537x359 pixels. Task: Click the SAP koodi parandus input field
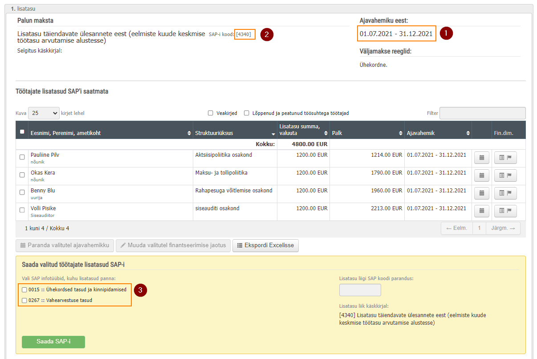tap(360, 290)
